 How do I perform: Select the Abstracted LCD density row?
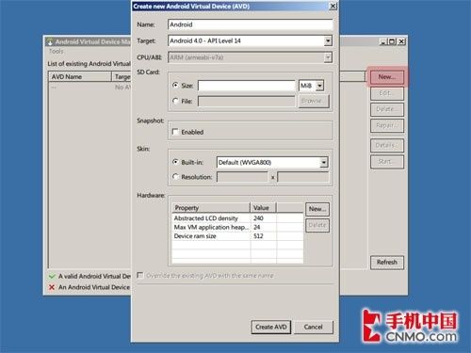tap(237, 218)
